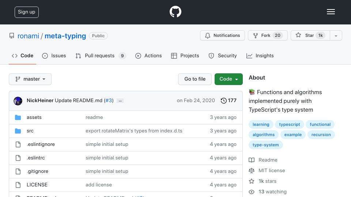Open the MIT license link
The width and height of the screenshot is (351, 197).
272,171
